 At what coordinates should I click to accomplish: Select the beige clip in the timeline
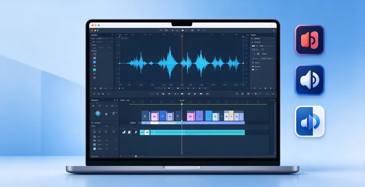point(231,115)
